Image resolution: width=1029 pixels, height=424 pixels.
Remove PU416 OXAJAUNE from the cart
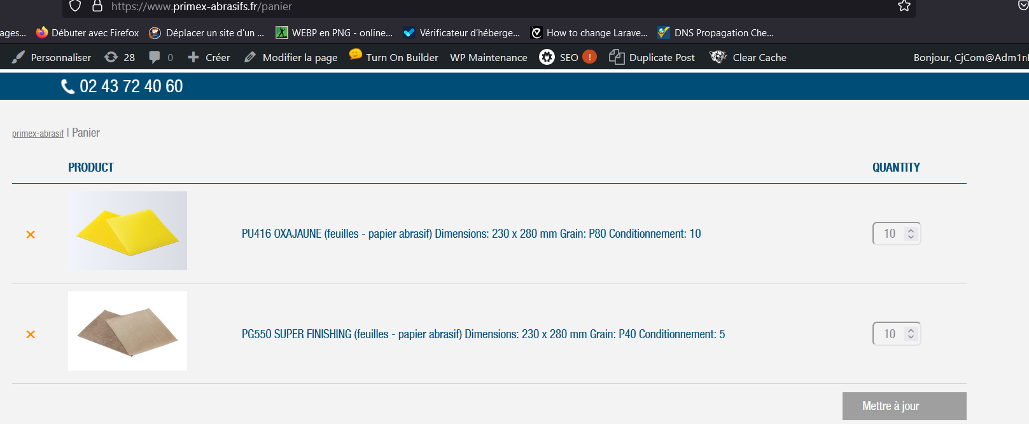tap(31, 235)
